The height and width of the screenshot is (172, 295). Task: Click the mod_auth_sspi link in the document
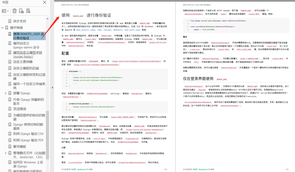[132, 30]
